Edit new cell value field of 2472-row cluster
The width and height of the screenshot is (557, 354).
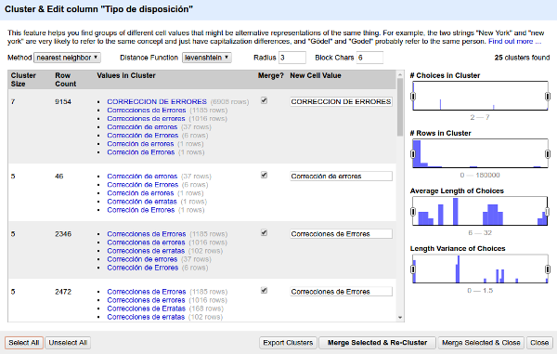pos(341,292)
